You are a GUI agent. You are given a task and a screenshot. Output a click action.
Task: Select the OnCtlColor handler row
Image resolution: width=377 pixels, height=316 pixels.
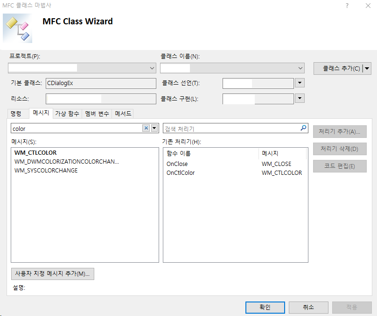235,173
